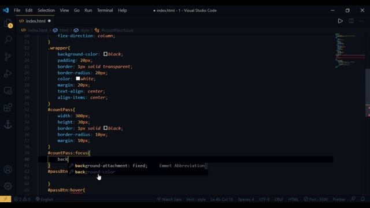Image resolution: width=370 pixels, height=208 pixels.
Task: Open the Accounts menu icon
Action: 8,169
